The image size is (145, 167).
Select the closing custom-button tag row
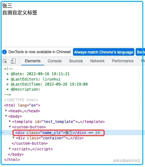click(30, 143)
